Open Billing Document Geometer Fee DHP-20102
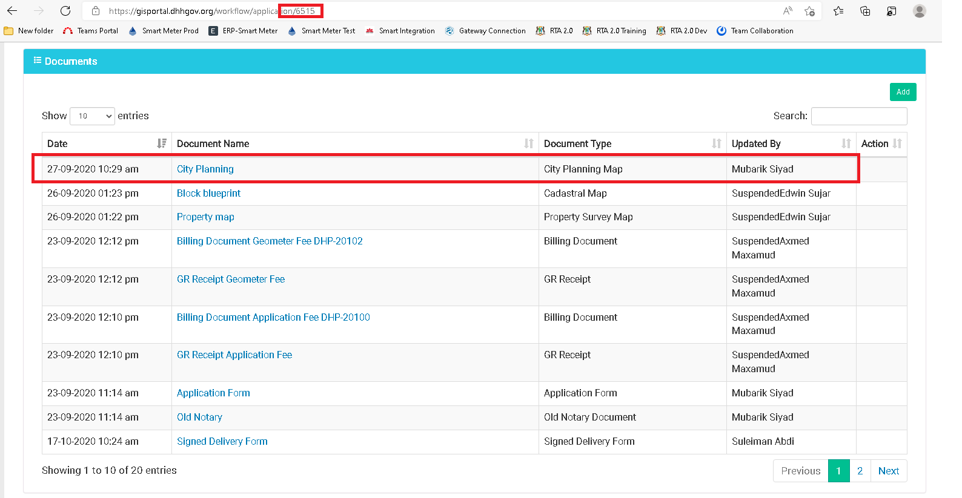This screenshot has height=498, width=962. [270, 241]
